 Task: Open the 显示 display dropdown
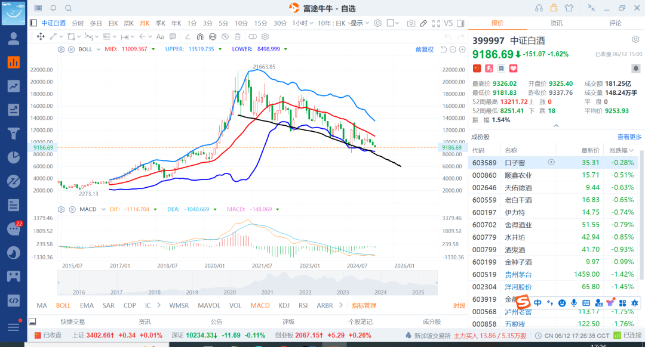click(x=360, y=23)
